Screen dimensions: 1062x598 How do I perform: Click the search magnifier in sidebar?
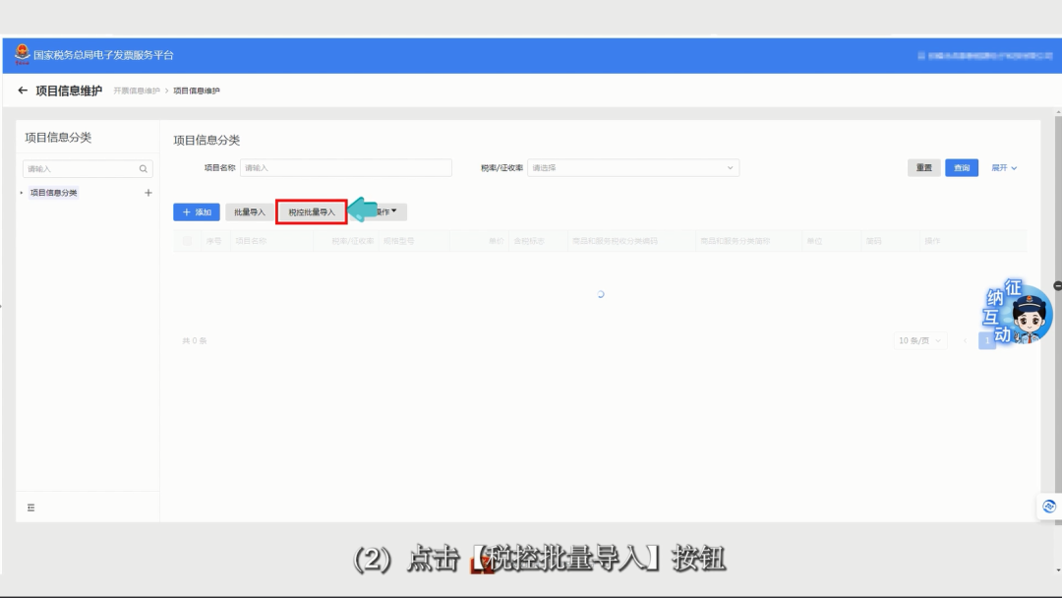[144, 169]
